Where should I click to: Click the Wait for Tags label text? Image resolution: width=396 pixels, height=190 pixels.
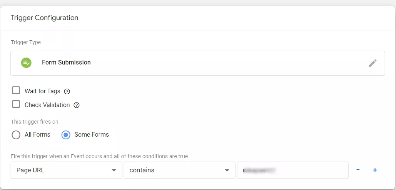coord(42,91)
